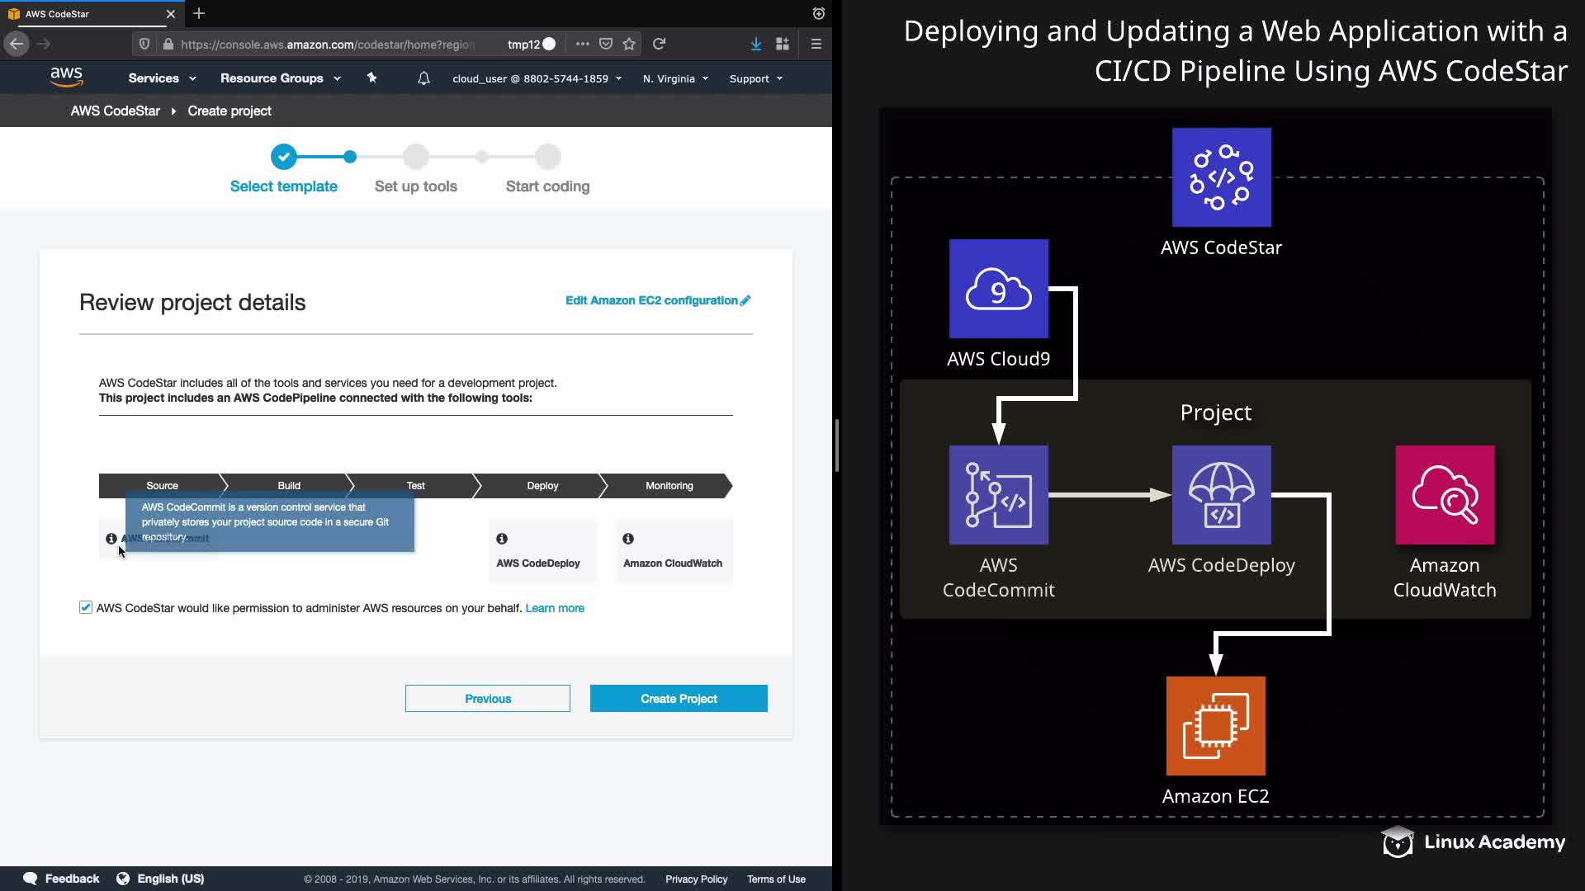Uncheck the CodeStar permission checkbox
Image resolution: width=1585 pixels, height=891 pixels.
point(86,607)
